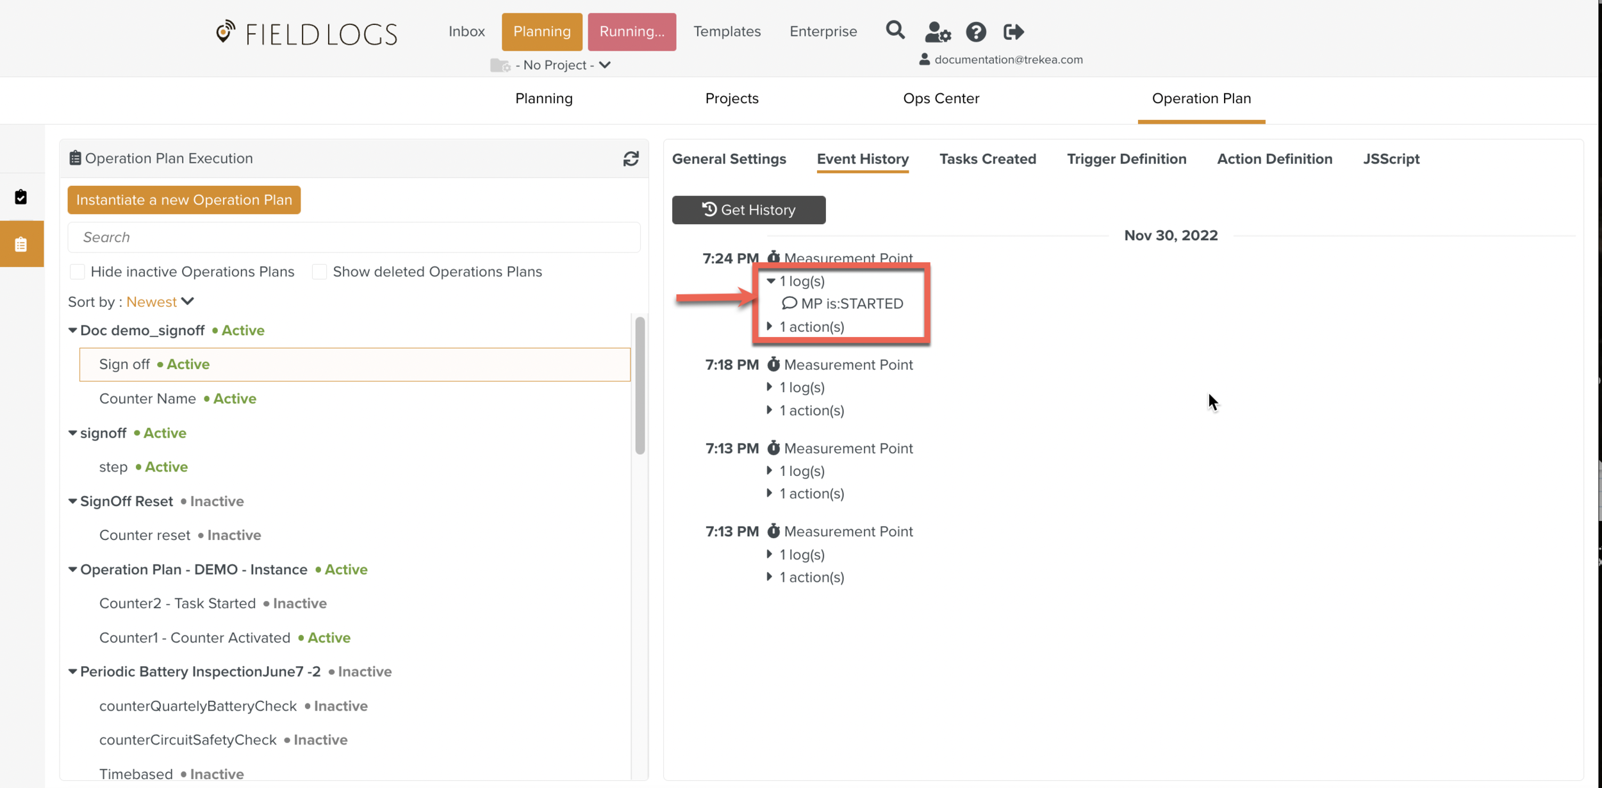Screen dimensions: 1602x788
Task: Click the Operation Plan tab
Action: point(1201,99)
